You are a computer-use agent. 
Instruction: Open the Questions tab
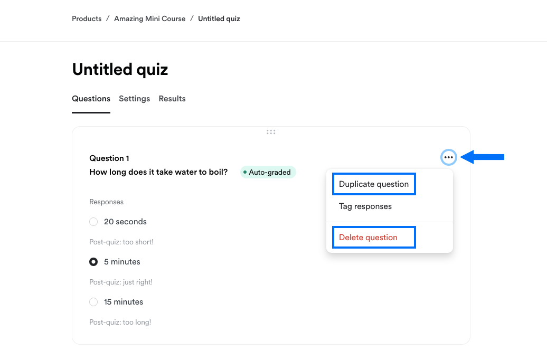pos(91,99)
